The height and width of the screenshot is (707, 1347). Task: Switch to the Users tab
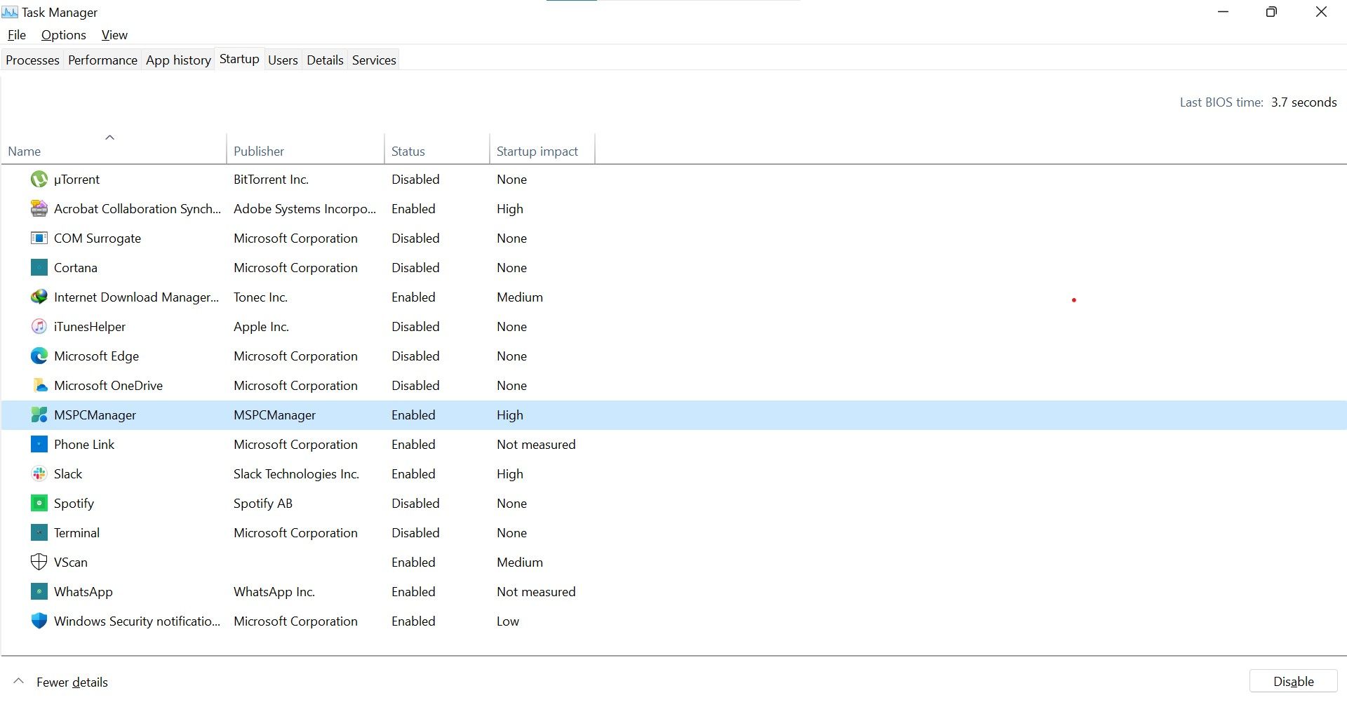(283, 60)
